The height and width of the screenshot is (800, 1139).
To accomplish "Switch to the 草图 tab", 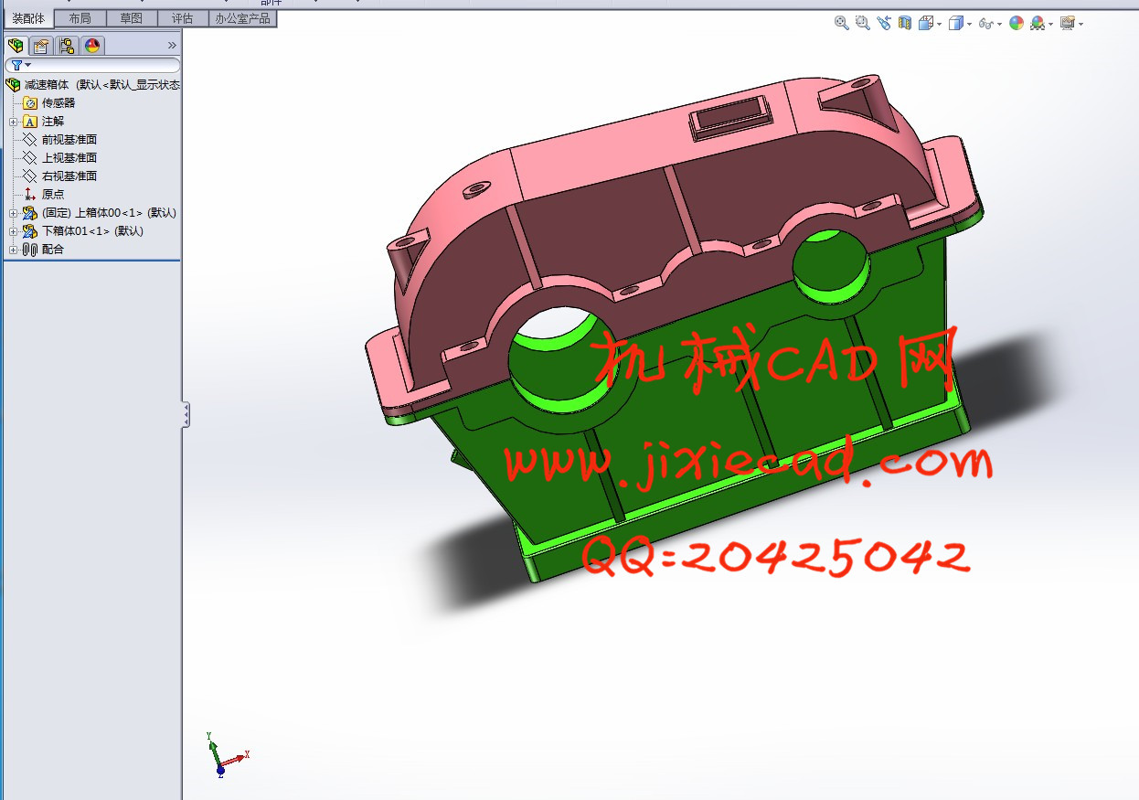I will 131,18.
